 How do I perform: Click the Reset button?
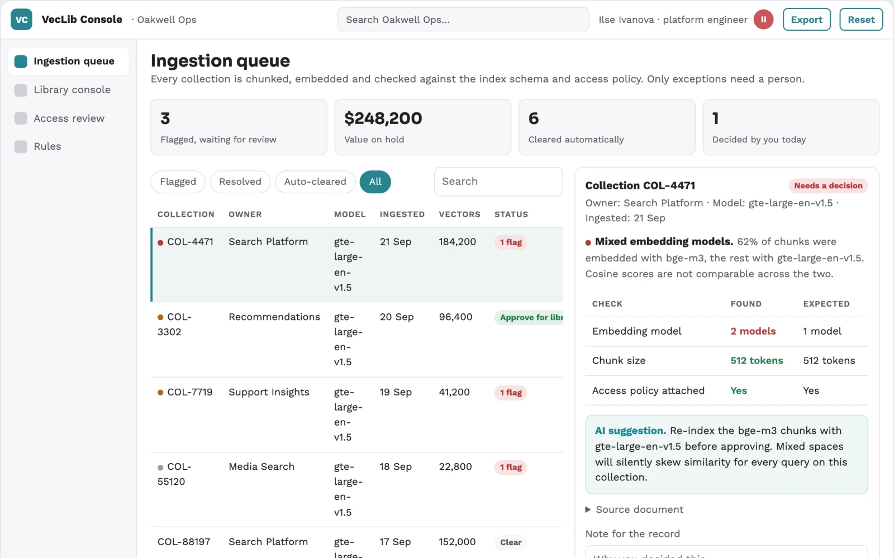pyautogui.click(x=861, y=20)
